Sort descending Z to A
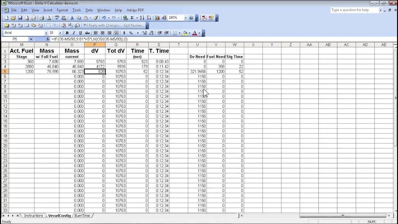Viewport: 398px width, 224px height. point(149,18)
